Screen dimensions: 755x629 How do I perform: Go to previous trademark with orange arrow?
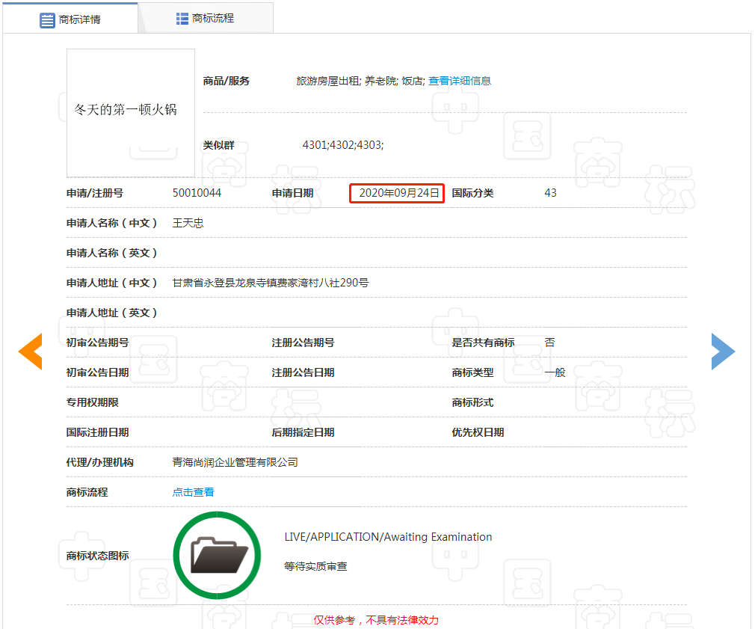[x=31, y=352]
